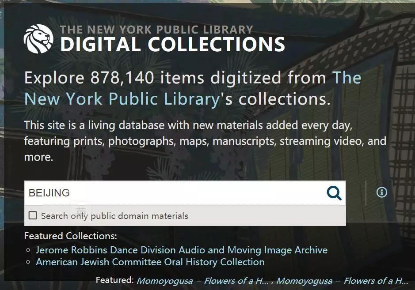Click the vertical divider beside info icon

coord(366,193)
